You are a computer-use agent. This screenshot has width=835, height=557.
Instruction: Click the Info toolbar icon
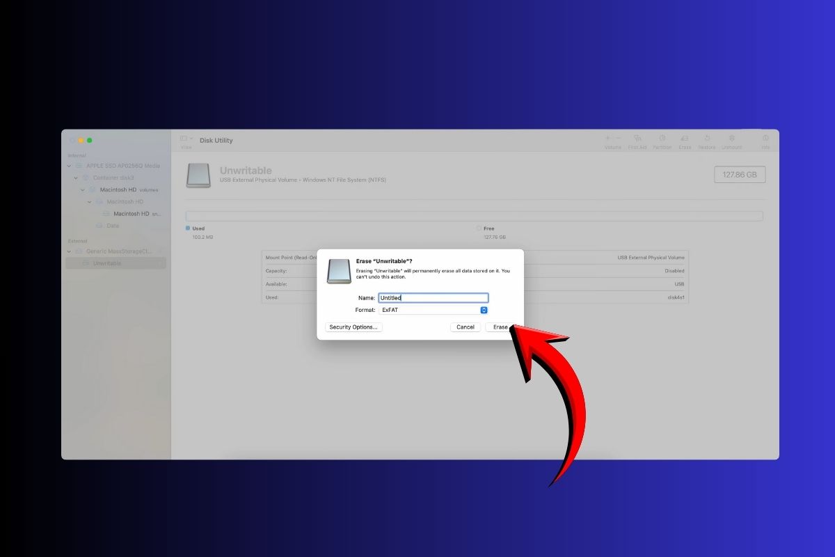click(765, 139)
